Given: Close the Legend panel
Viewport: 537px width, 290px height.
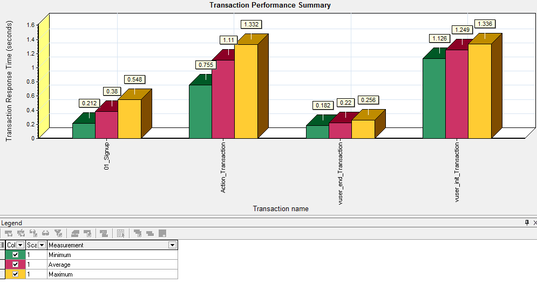Looking at the screenshot, I should pos(535,222).
